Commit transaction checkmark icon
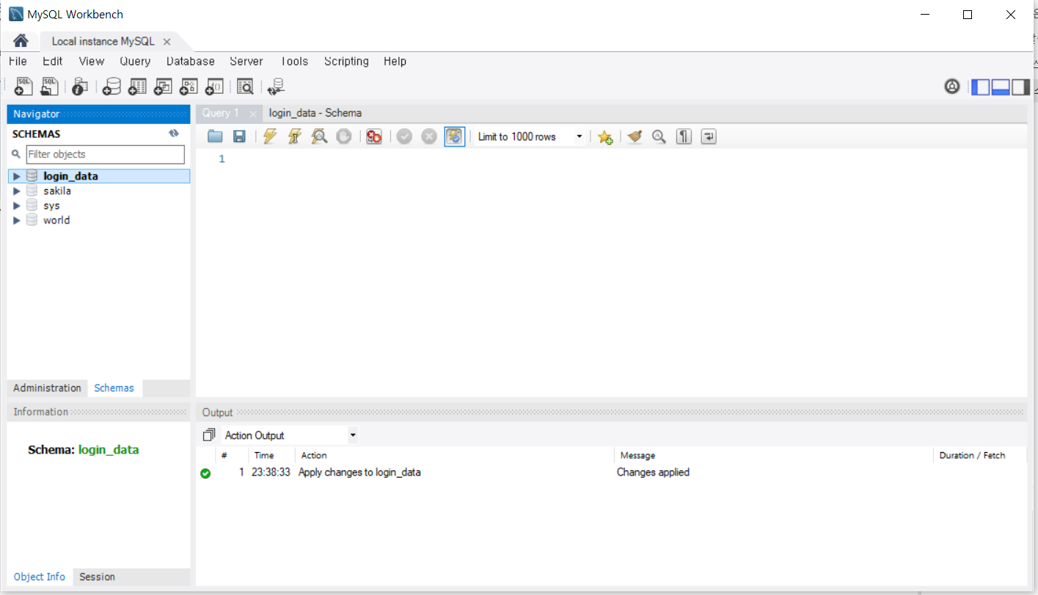Screen dimensions: 1038x595 pos(404,136)
